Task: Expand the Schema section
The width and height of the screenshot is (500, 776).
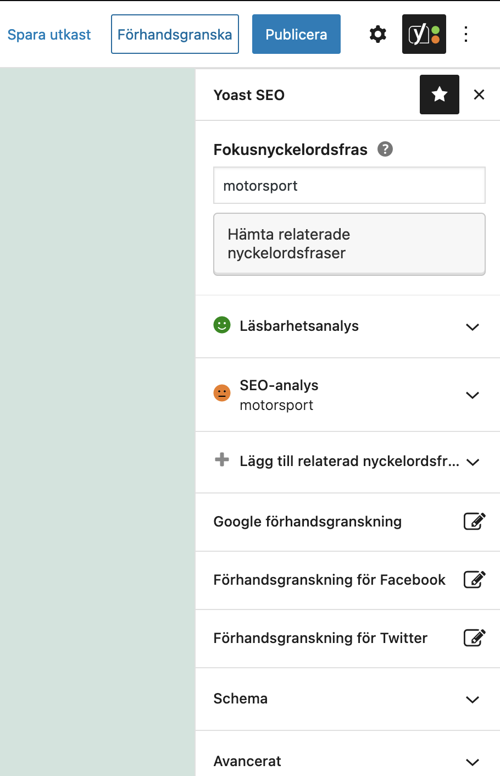Action: (471, 699)
